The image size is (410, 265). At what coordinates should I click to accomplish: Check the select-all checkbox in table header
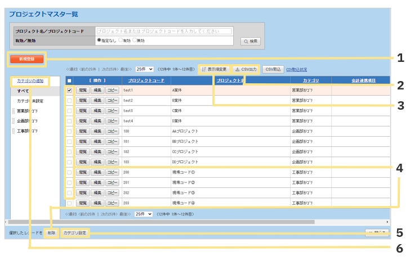69,81
